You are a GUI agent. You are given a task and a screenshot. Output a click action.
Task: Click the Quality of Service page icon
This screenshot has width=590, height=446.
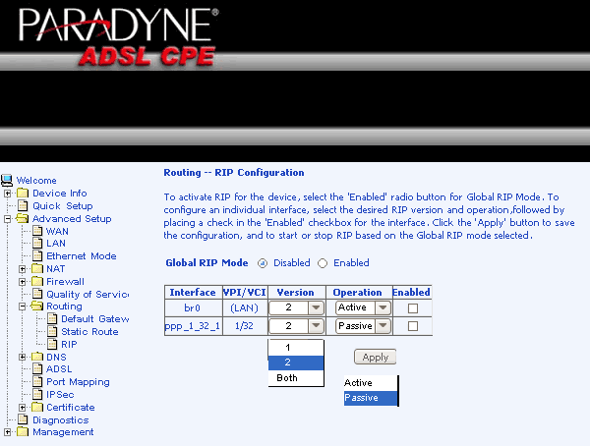coord(37,295)
